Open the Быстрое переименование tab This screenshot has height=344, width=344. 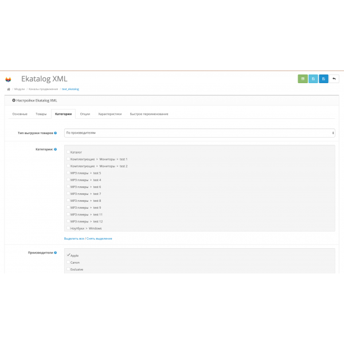click(149, 114)
